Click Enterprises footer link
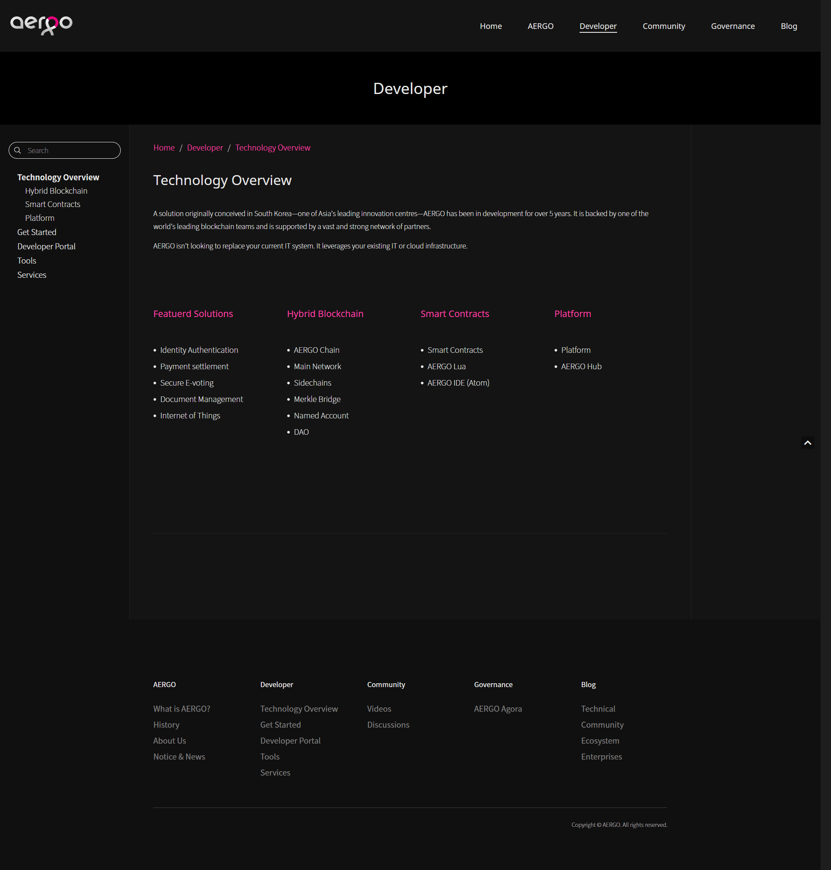 point(602,757)
